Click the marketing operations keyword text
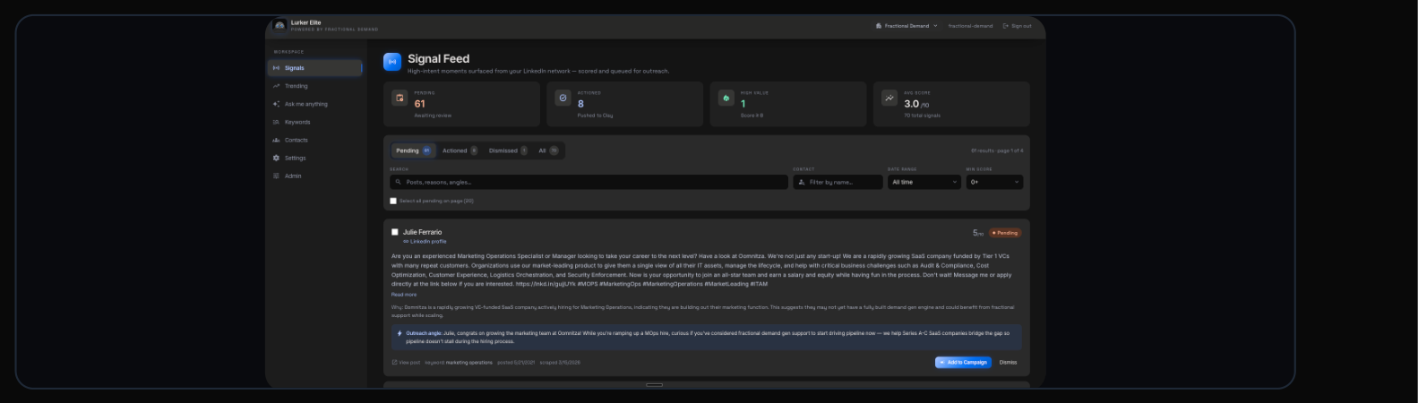 [x=469, y=363]
